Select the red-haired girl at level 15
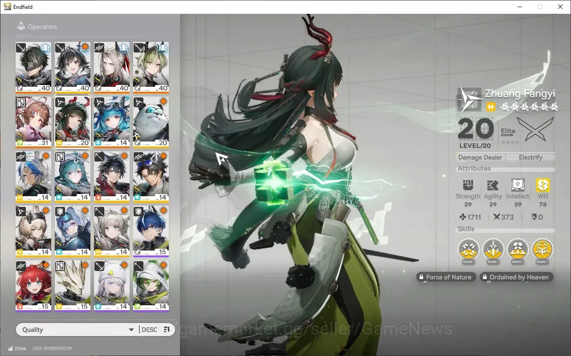Viewport: 571px width, 356px height. (x=33, y=287)
